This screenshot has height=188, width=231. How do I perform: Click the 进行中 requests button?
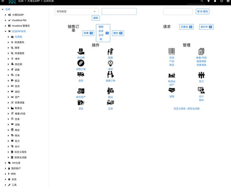click(x=206, y=27)
